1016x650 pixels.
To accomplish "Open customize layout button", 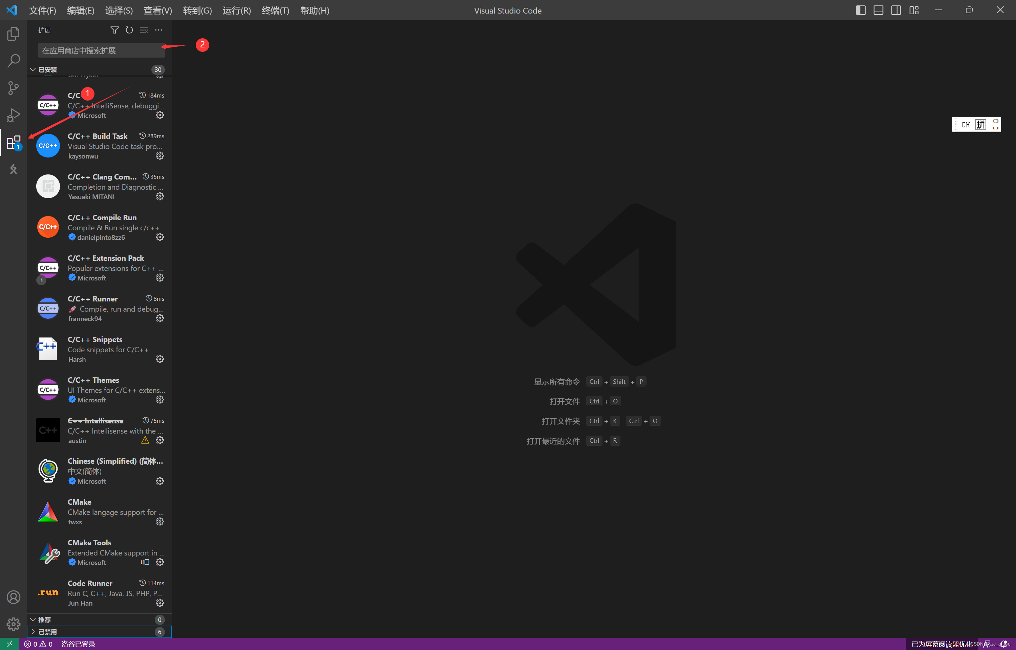I will coord(914,10).
